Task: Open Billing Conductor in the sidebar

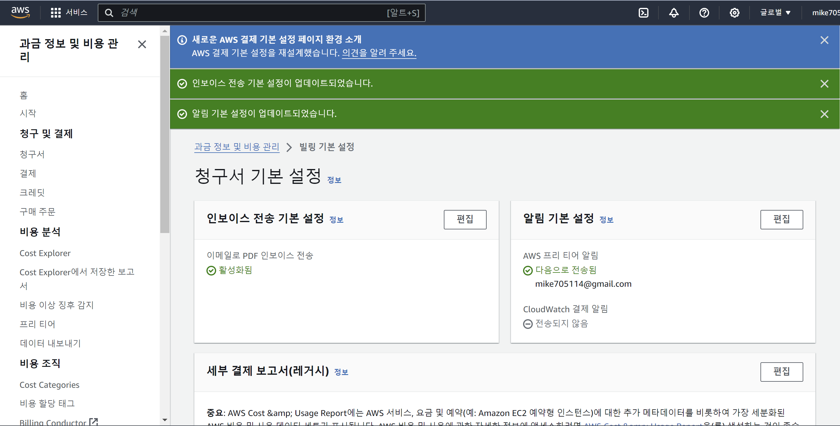Action: click(53, 422)
